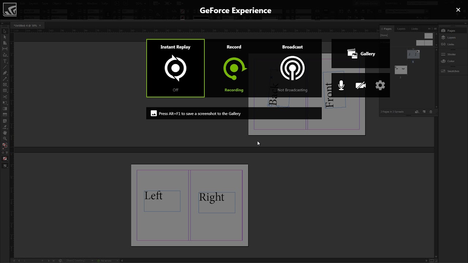
Task: Select the Scissors tool
Action: click(5, 97)
